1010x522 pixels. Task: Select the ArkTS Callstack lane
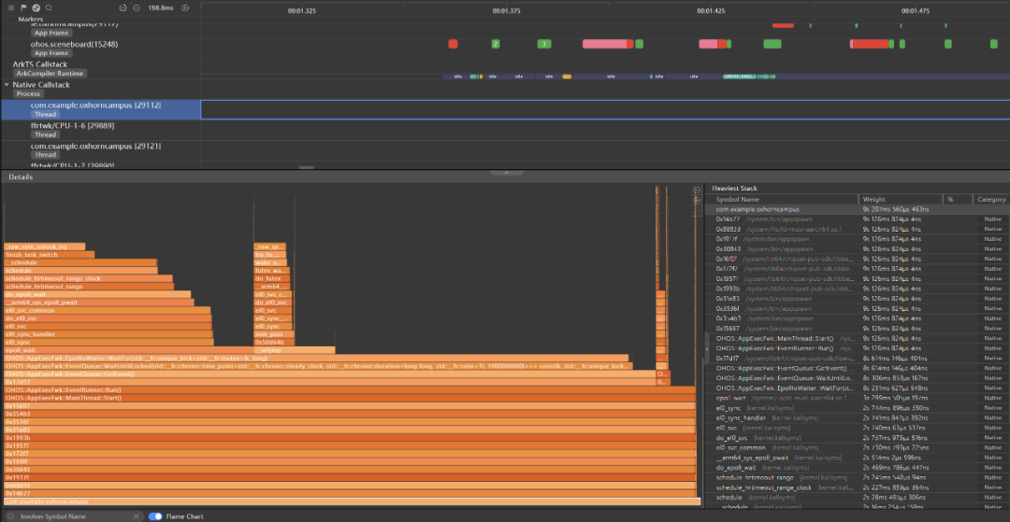100,69
